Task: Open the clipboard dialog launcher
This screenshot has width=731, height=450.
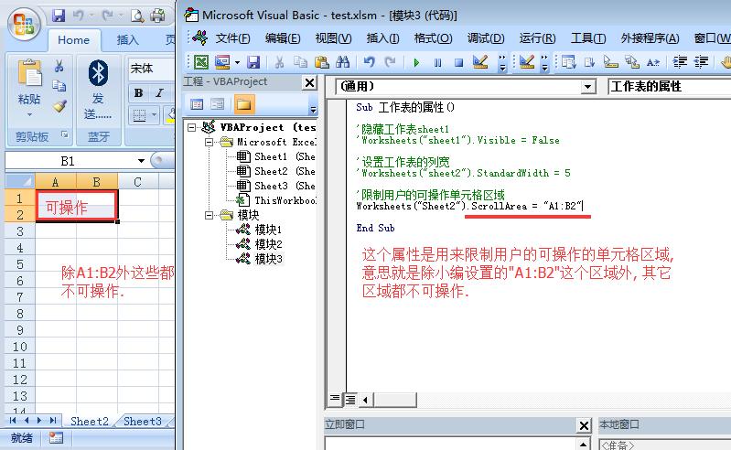Action: coord(64,134)
